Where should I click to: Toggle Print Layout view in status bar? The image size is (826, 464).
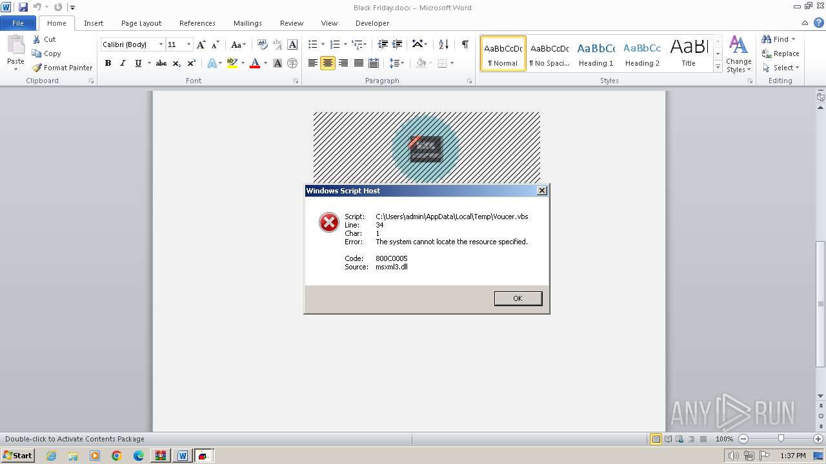tap(656, 439)
